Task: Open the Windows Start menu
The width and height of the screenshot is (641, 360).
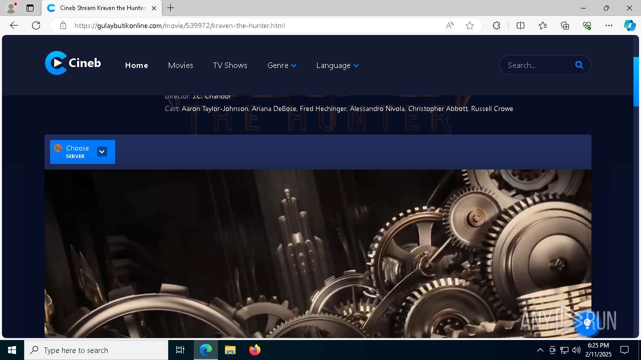Action: [12, 350]
